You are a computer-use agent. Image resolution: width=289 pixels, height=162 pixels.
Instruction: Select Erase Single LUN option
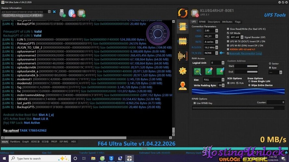pyautogui.click(x=249, y=81)
